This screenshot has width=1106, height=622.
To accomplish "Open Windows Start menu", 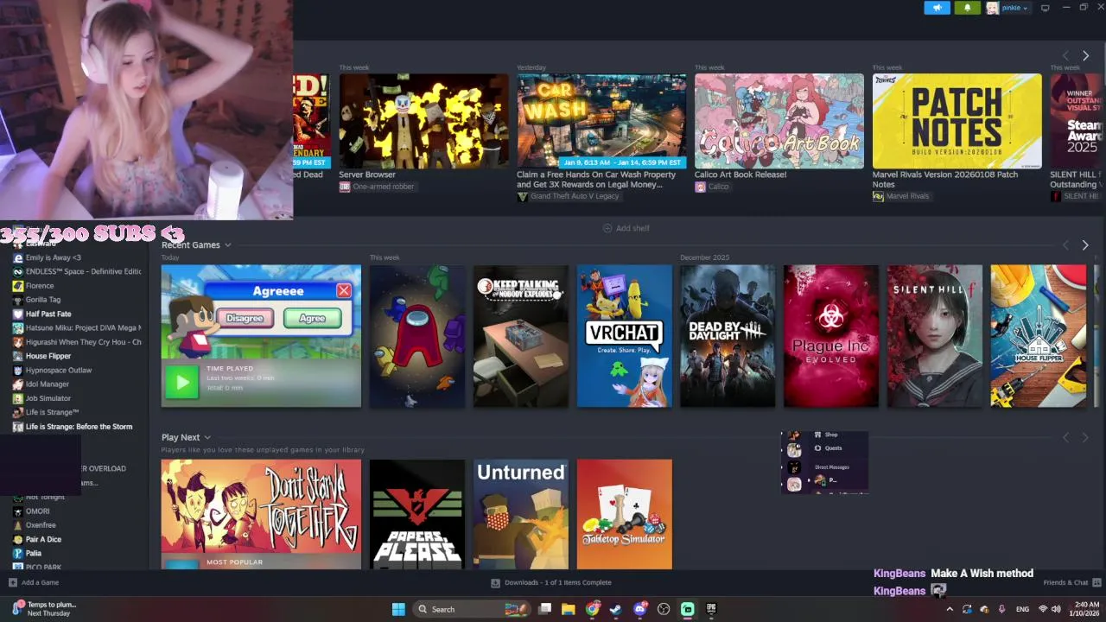I will tap(398, 609).
